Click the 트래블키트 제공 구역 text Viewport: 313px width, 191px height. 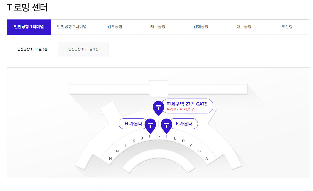tap(182, 109)
